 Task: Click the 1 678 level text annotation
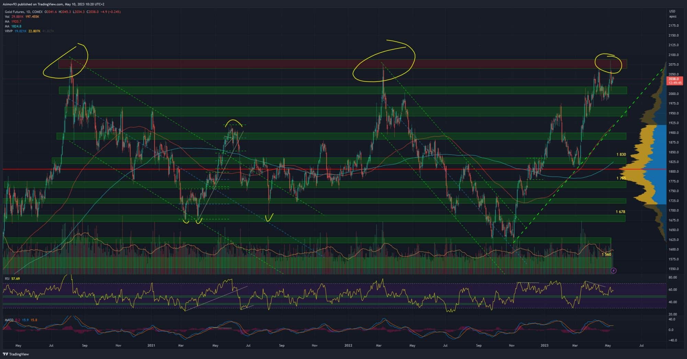620,212
